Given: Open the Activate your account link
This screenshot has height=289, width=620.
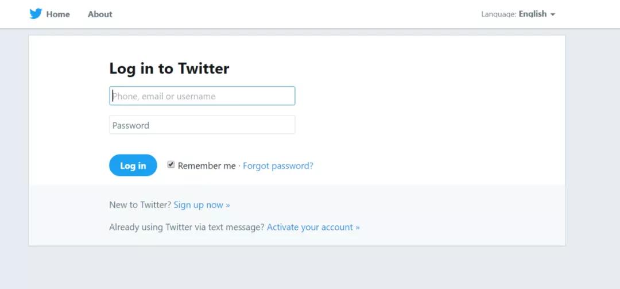Looking at the screenshot, I should tap(309, 228).
